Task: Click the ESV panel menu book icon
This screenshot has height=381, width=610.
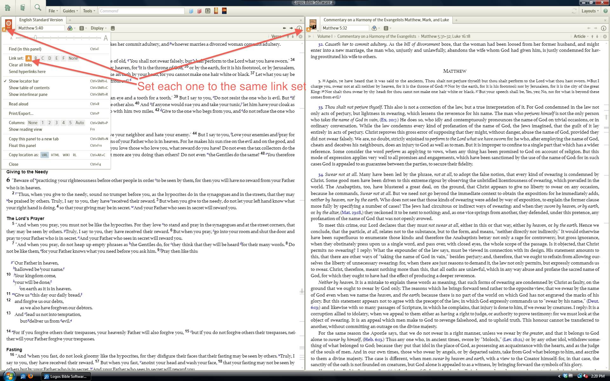Action: click(9, 24)
